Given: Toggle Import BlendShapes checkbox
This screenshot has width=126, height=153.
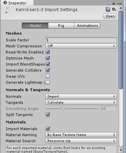Looking at the screenshot, I should (48, 64).
